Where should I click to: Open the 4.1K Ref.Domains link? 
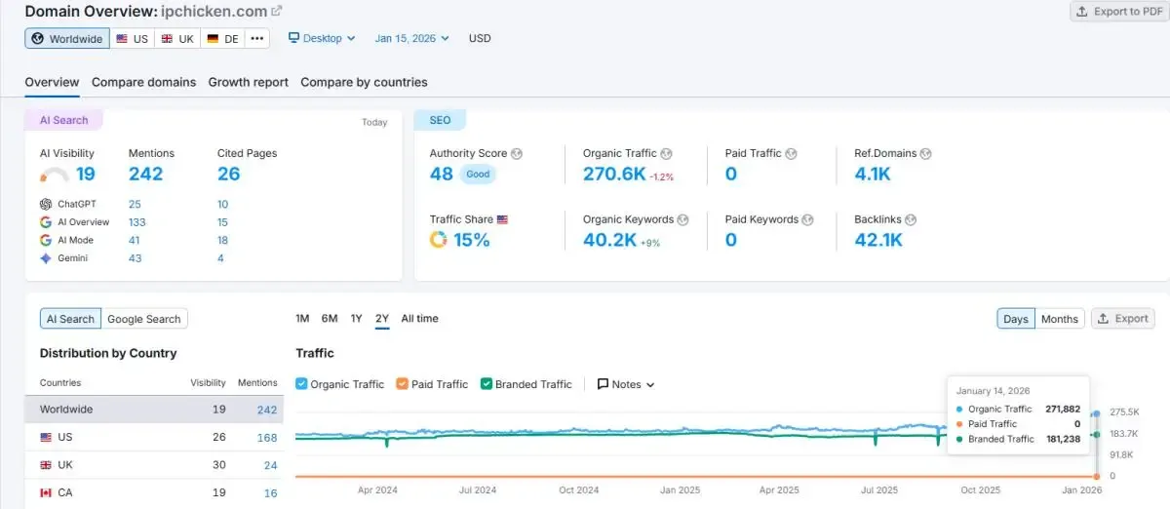tap(873, 175)
